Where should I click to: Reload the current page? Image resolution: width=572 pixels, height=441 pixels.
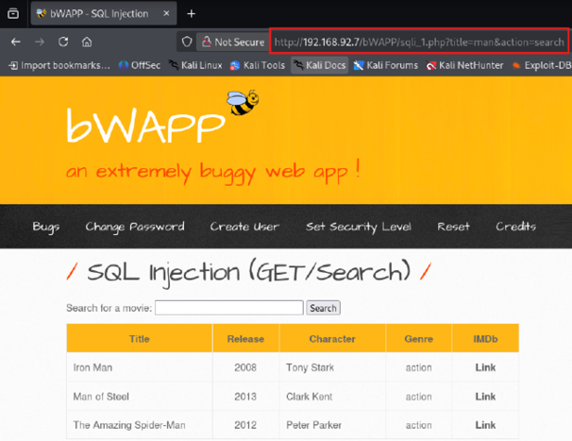tap(63, 42)
